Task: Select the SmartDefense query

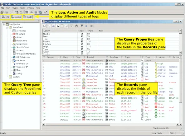Action: [22, 47]
